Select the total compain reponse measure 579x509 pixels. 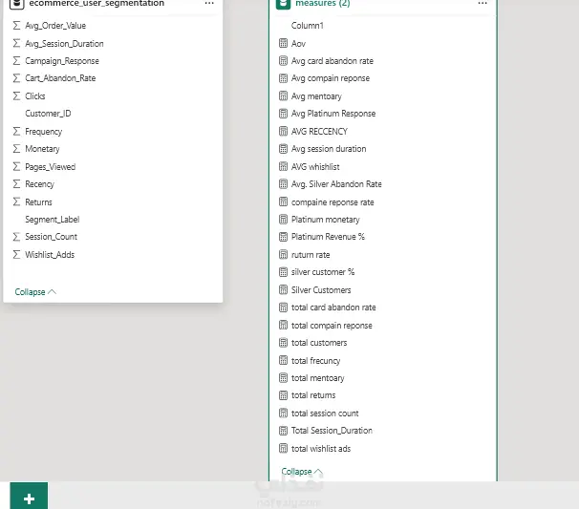332,326
